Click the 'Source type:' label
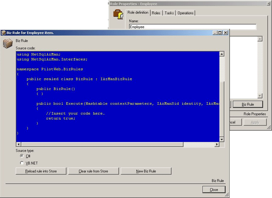This screenshot has width=272, height=198. coord(25,151)
